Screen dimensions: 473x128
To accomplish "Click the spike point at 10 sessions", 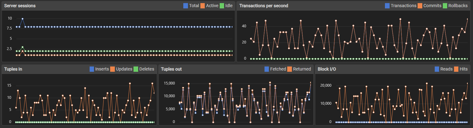I will [22, 19].
